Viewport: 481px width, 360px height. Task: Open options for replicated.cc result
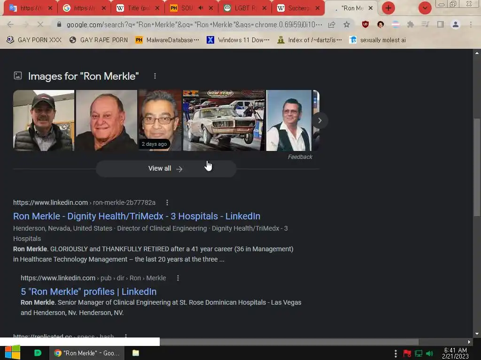126,336
